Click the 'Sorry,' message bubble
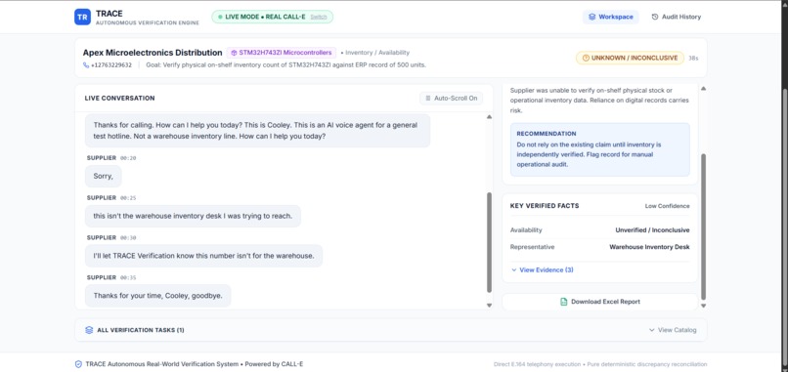 pos(103,176)
